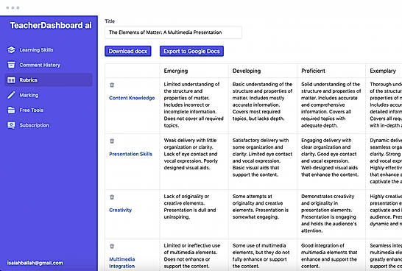Open Learning Skills in the sidebar

(x=48, y=50)
